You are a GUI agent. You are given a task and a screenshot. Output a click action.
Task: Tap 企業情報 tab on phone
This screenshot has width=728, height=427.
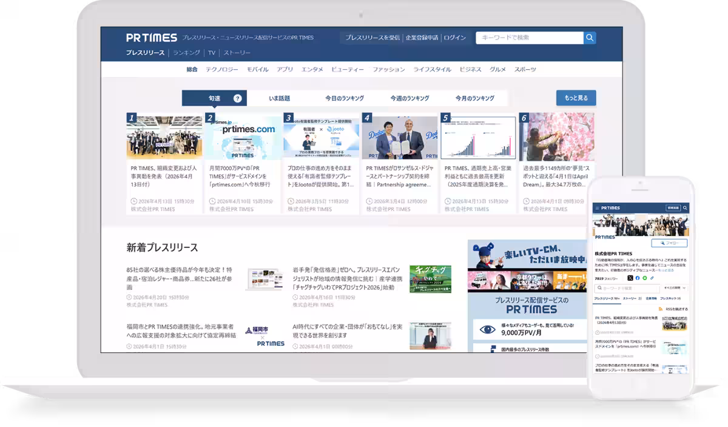(652, 298)
